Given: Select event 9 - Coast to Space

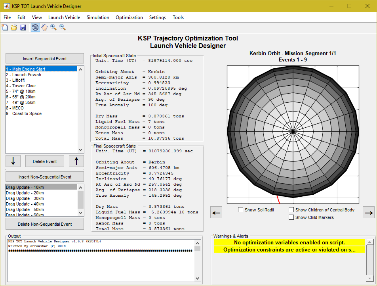Looking at the screenshot, I should coord(41,113).
